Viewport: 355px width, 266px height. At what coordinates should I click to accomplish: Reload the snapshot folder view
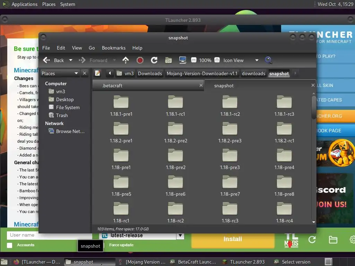(x=154, y=60)
